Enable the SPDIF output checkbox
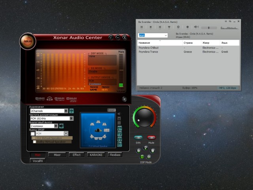The height and width of the screenshot is (190, 253). click(x=33, y=134)
